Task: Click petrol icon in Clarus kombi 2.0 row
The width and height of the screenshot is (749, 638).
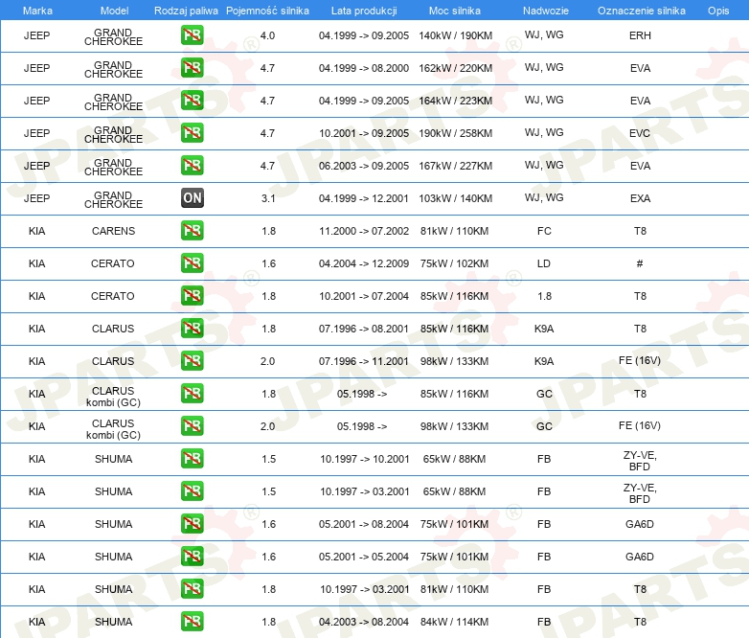Action: 192,425
